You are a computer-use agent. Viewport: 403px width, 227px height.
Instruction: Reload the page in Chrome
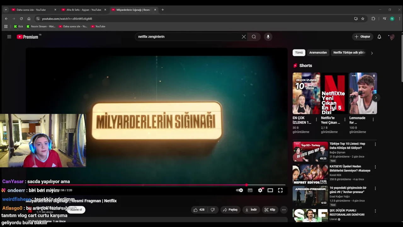[x=21, y=19]
